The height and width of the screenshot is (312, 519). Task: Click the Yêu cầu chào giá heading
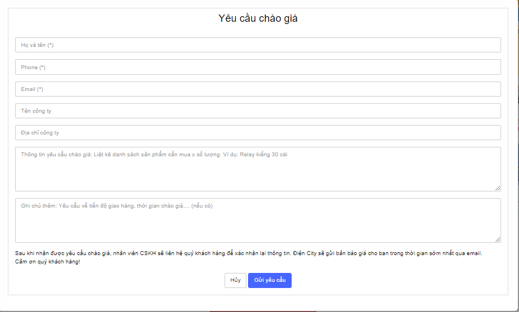[x=258, y=18]
